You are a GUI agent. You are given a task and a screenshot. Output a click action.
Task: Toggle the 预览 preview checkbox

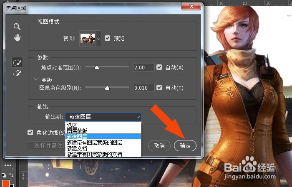coord(108,38)
